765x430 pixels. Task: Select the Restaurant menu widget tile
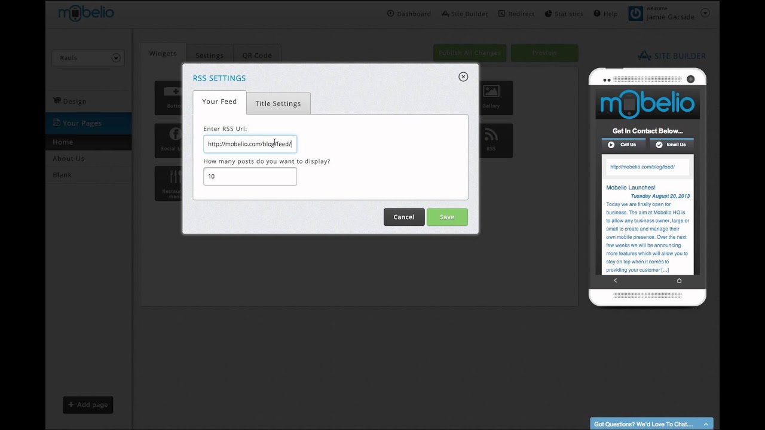[170, 183]
